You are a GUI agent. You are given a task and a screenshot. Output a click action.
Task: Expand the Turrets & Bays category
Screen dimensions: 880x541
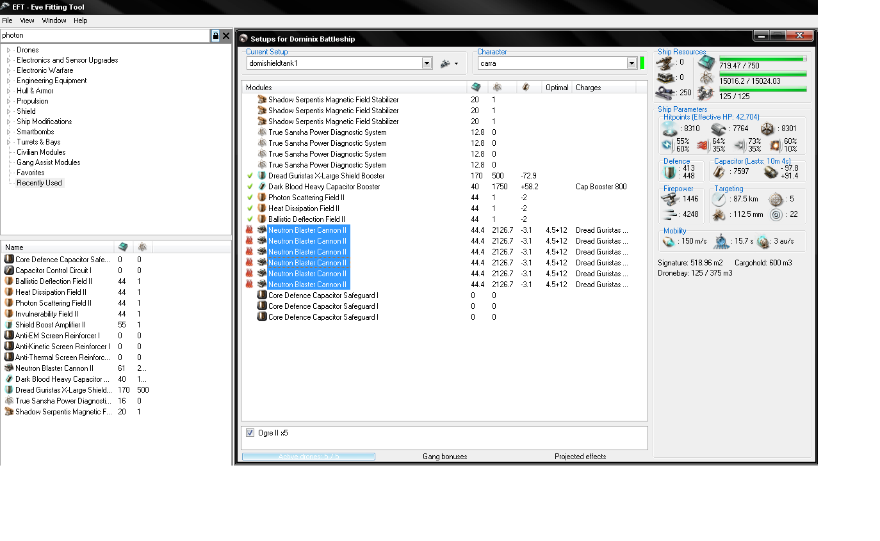pyautogui.click(x=9, y=142)
